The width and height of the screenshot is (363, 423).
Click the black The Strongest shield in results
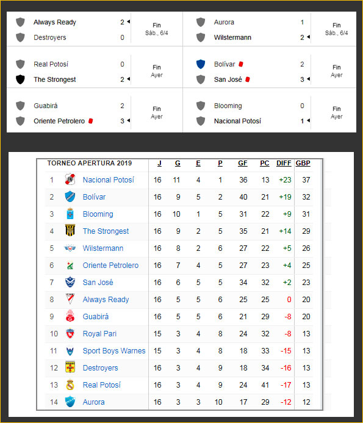click(x=20, y=79)
